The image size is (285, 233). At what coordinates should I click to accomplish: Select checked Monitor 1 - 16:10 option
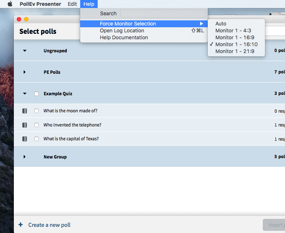tap(236, 44)
